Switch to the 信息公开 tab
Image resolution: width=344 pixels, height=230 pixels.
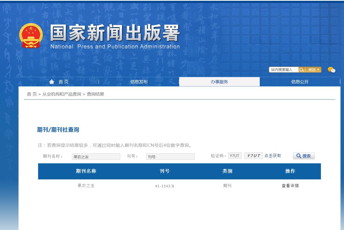tap(301, 82)
